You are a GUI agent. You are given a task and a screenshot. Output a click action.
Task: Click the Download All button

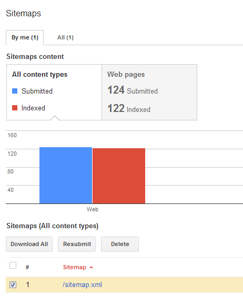[x=29, y=244]
